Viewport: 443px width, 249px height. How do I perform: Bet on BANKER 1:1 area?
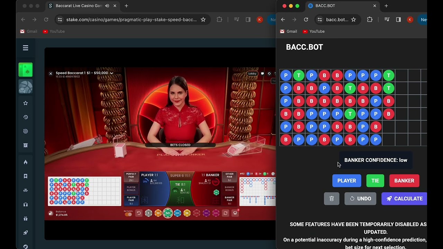coord(206,188)
